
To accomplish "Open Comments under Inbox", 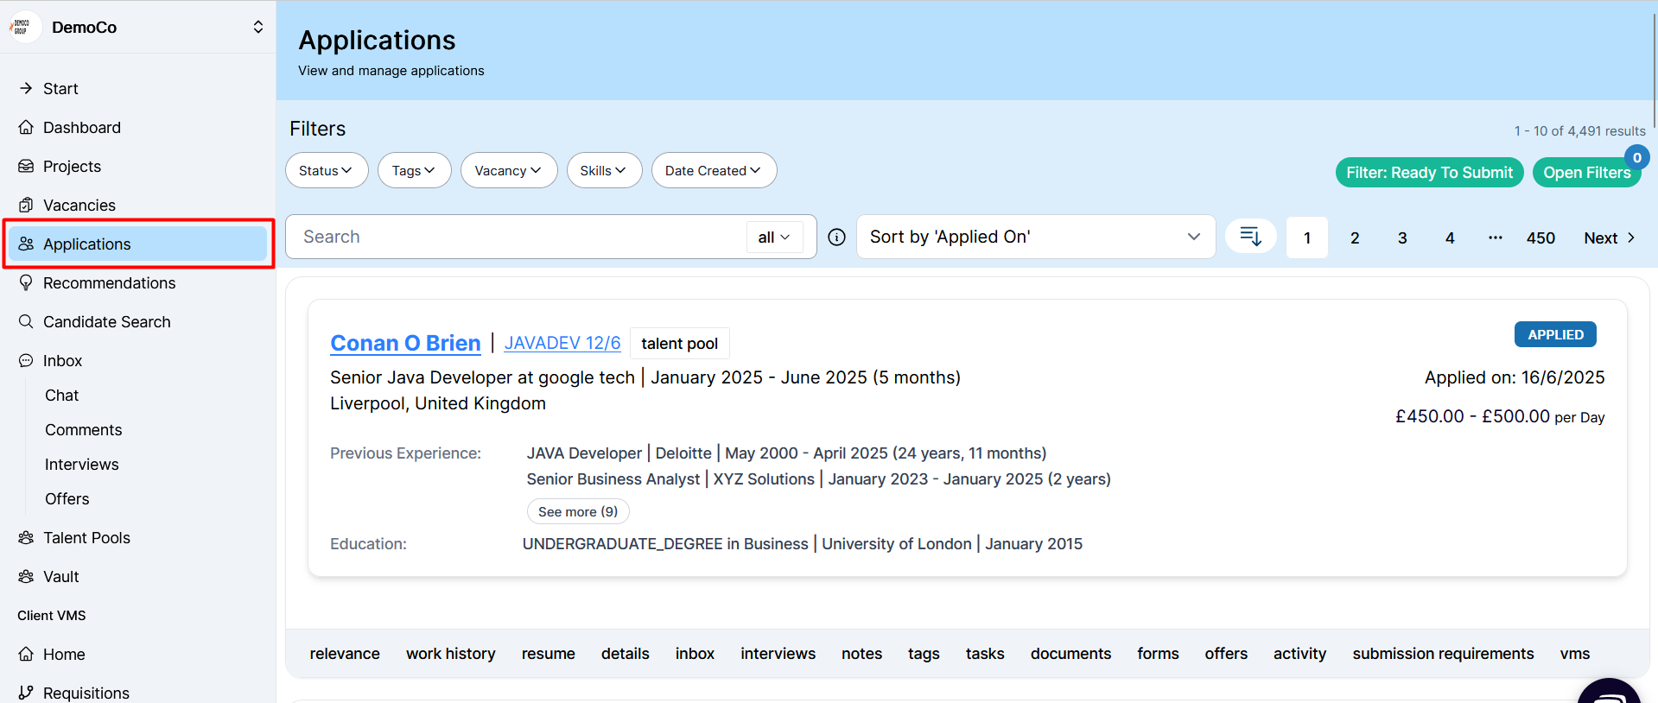I will click(83, 429).
